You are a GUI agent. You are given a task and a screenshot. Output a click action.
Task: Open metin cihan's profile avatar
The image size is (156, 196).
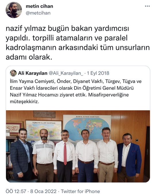coord(14,10)
